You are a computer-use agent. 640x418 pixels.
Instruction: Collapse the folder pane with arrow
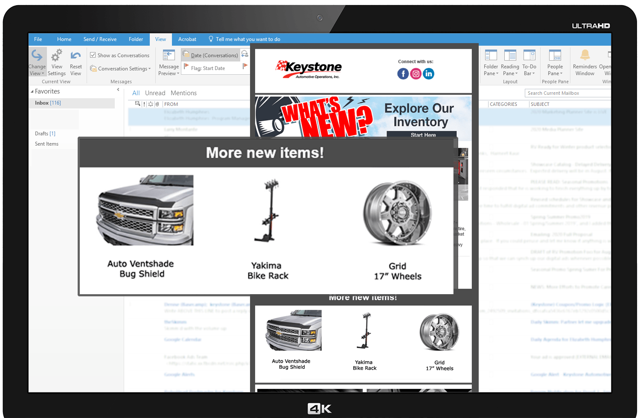[x=118, y=90]
